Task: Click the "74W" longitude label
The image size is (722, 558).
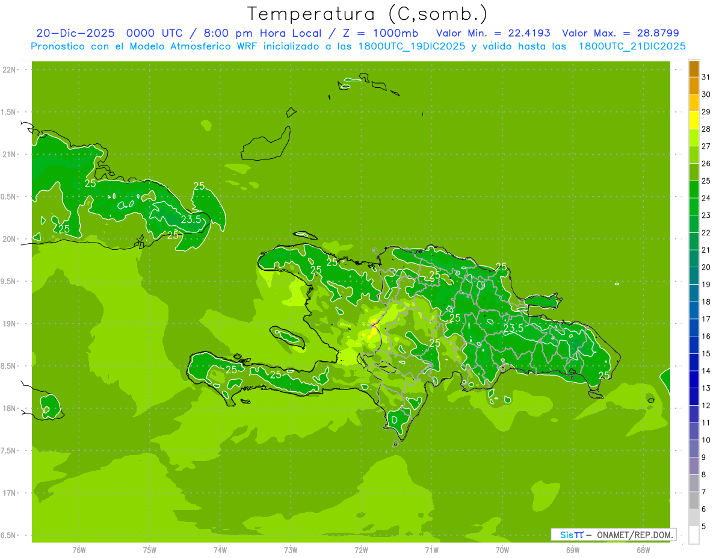Action: pos(220,550)
